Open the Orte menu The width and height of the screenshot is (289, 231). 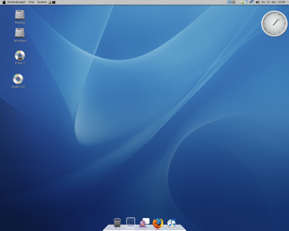[31, 2]
